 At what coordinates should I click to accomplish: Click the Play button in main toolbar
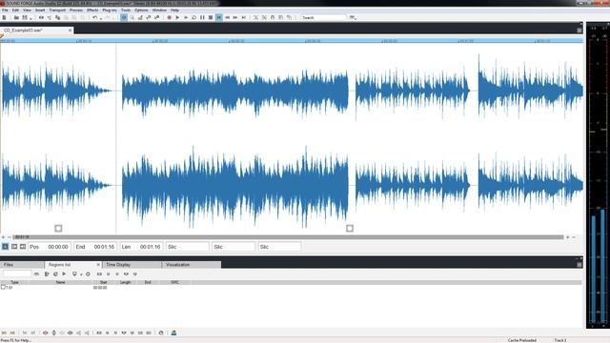[x=177, y=17]
